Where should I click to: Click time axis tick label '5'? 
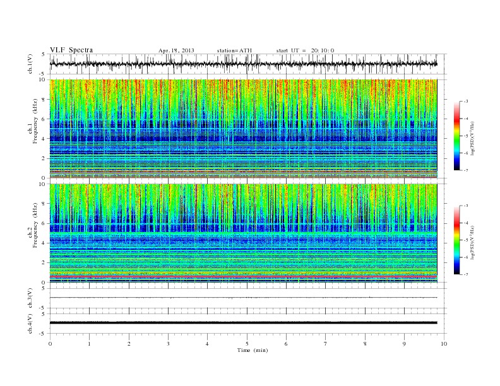tap(247, 344)
